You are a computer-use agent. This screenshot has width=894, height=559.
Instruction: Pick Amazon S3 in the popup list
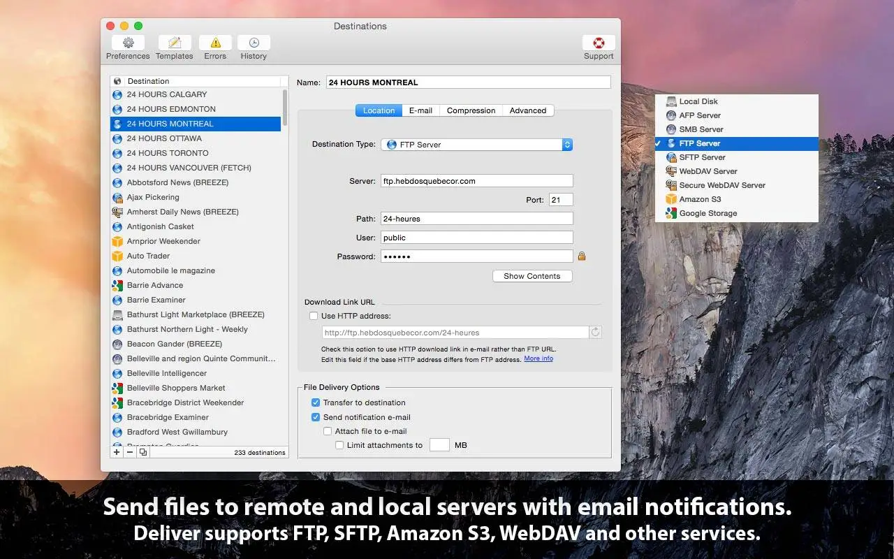tap(700, 199)
